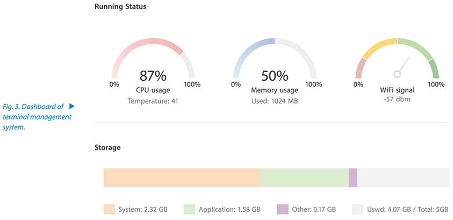This screenshot has width=453, height=220.
Task: Click the green Application segment of storage bar
Action: (304, 178)
